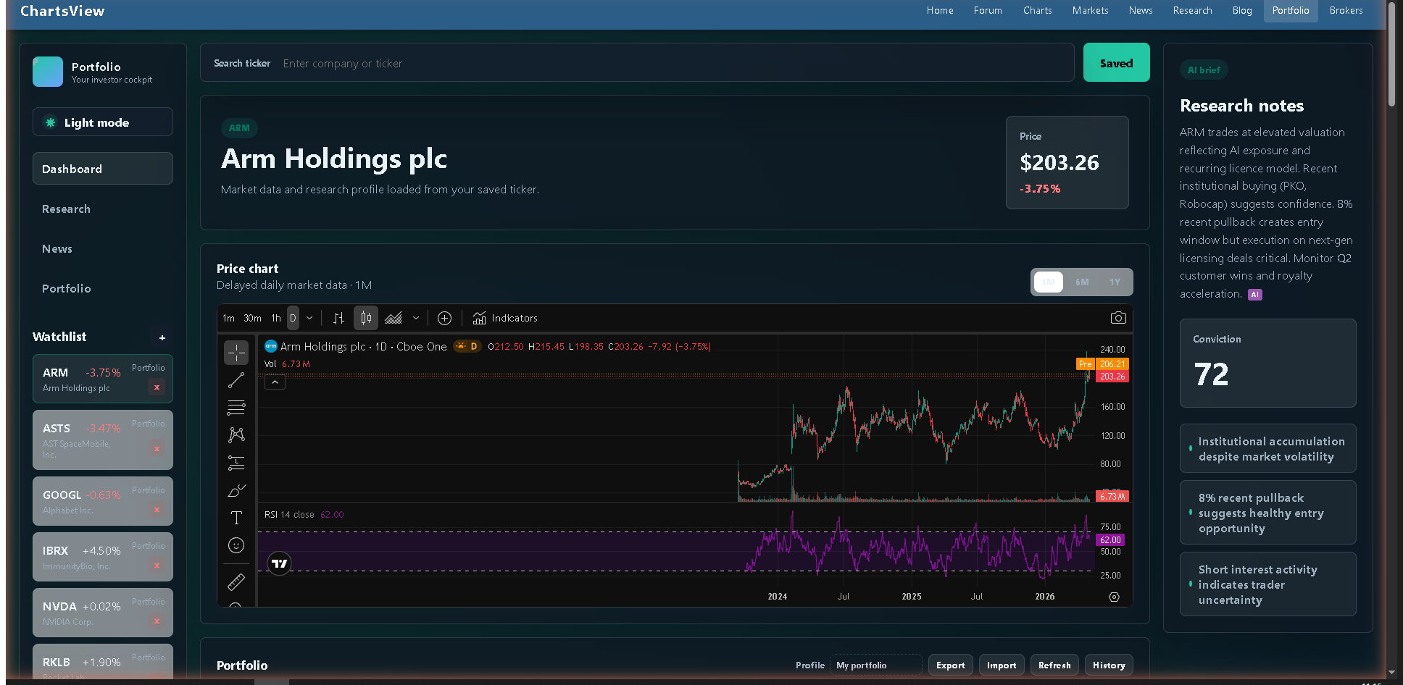Select the 6M chart range

coord(1082,282)
